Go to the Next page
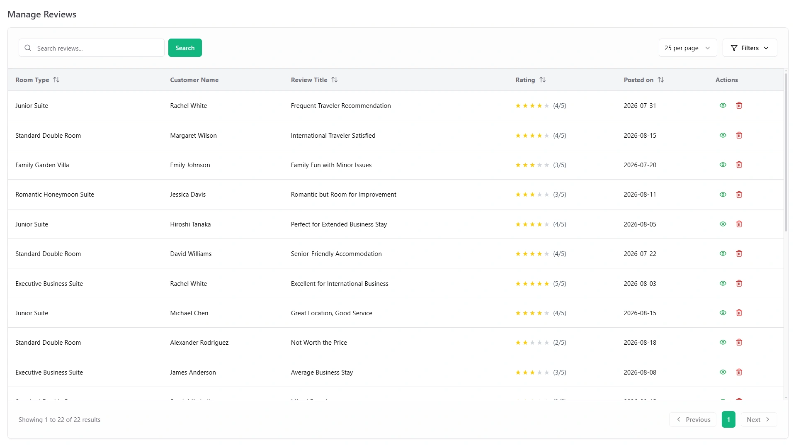The width and height of the screenshot is (796, 448). point(759,419)
